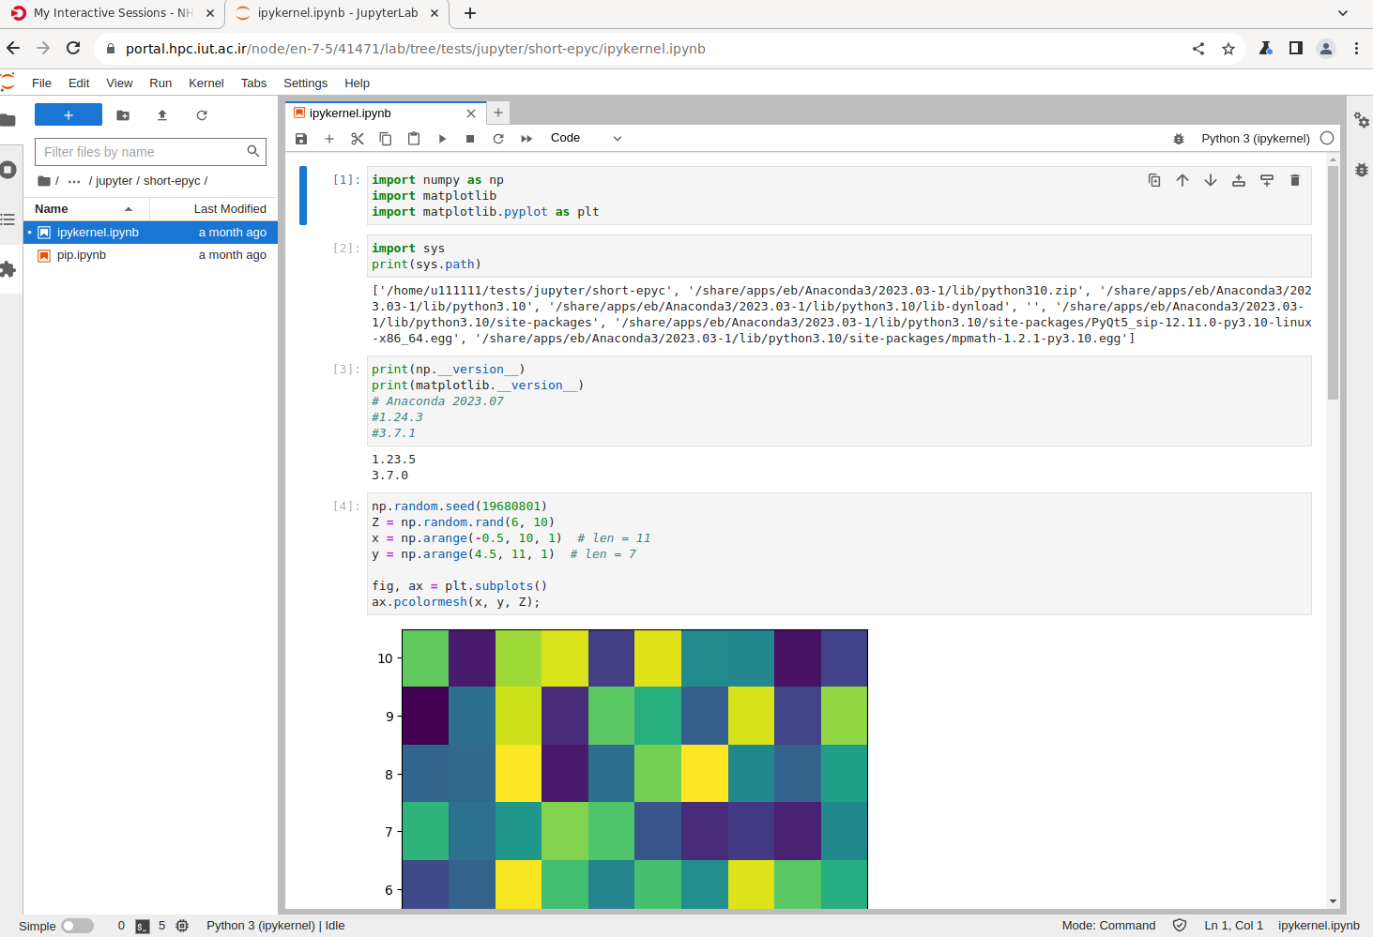Restart the kernel
Viewport: 1373px width, 937px height.
click(498, 139)
